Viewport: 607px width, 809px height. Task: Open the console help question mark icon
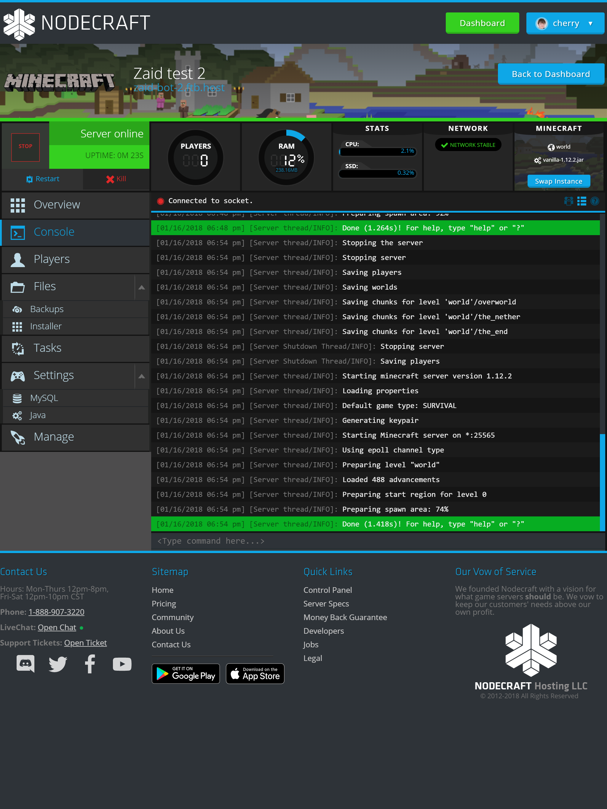point(595,201)
